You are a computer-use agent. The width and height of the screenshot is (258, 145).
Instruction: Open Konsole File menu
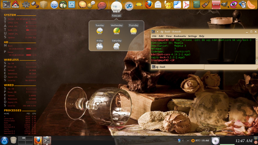(x=154, y=36)
